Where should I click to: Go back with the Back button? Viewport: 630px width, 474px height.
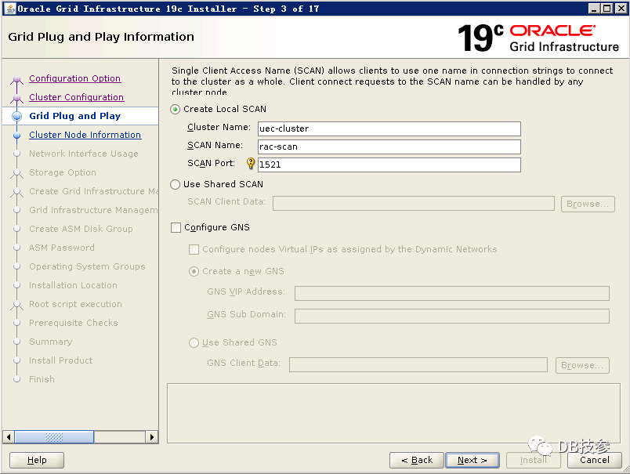click(x=416, y=460)
